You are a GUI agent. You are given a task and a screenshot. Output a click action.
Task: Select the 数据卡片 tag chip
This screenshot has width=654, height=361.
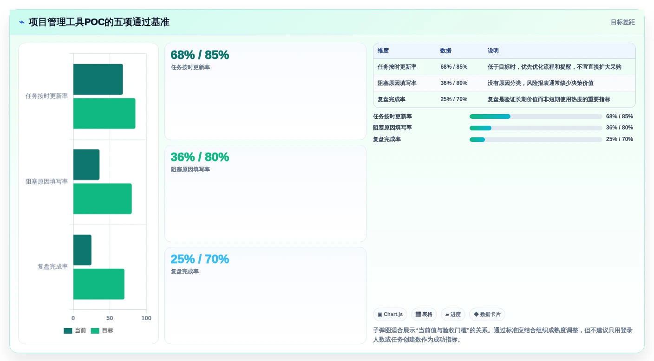click(x=487, y=315)
